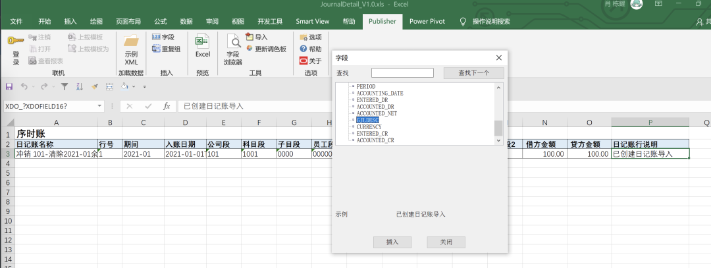Click the 插入 button in the dialog

point(392,242)
